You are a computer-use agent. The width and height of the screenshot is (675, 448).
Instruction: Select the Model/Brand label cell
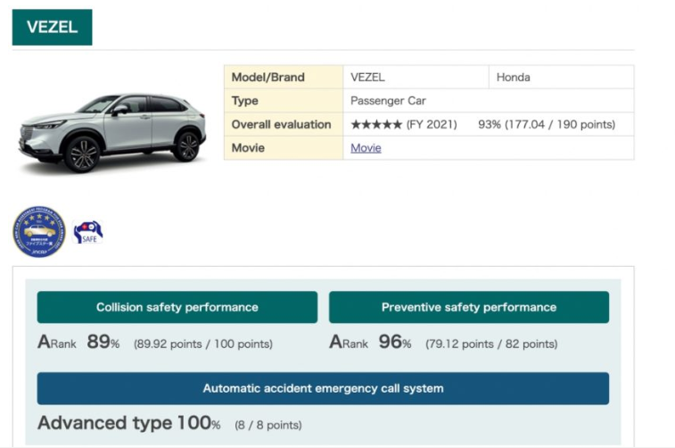pos(284,77)
